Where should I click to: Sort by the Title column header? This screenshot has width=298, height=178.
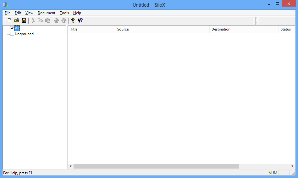click(92, 29)
